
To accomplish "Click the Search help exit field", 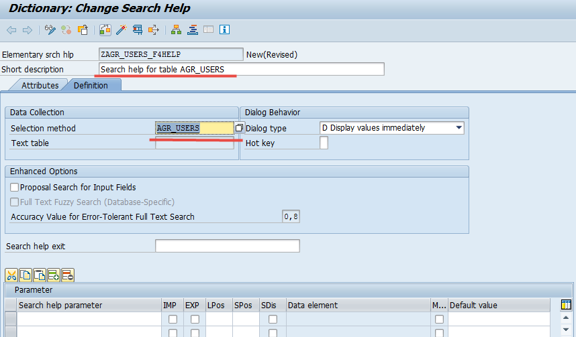I will pyautogui.click(x=228, y=246).
